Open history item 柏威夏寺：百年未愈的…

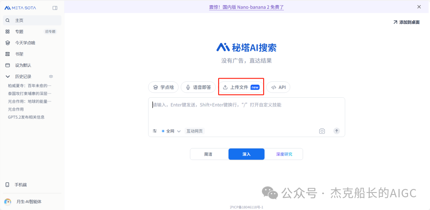(29, 86)
